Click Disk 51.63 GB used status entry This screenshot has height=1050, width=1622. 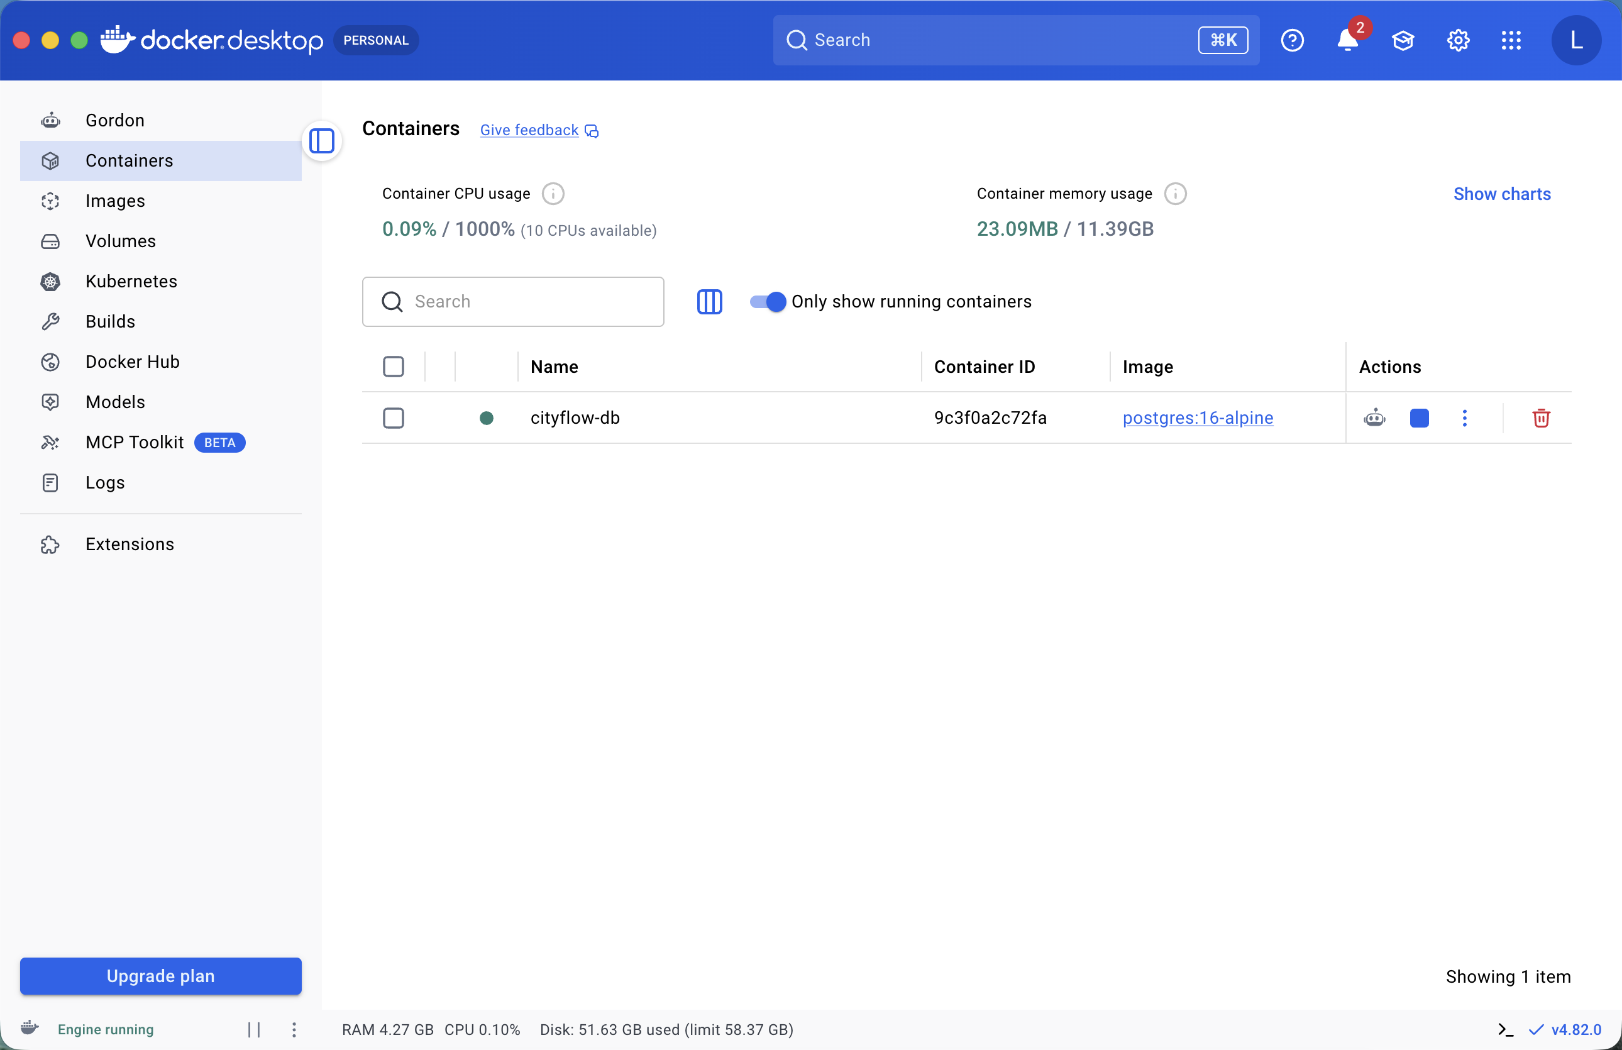coord(666,1029)
